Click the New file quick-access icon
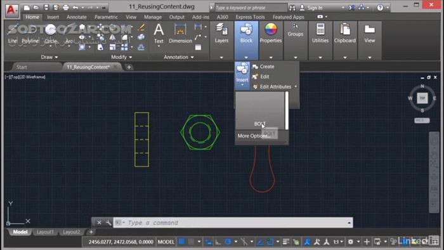 coord(27,8)
